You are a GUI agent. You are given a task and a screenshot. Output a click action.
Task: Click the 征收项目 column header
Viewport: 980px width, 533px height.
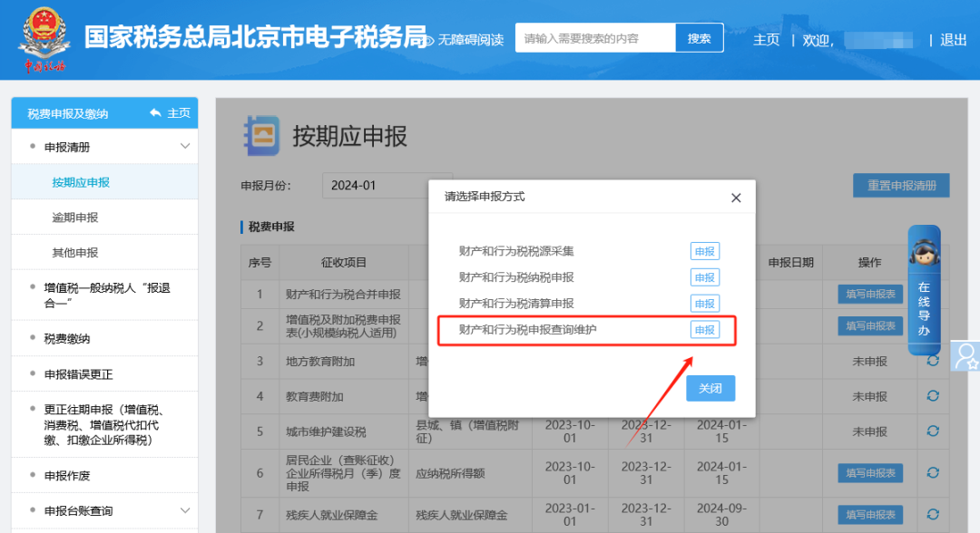344,262
